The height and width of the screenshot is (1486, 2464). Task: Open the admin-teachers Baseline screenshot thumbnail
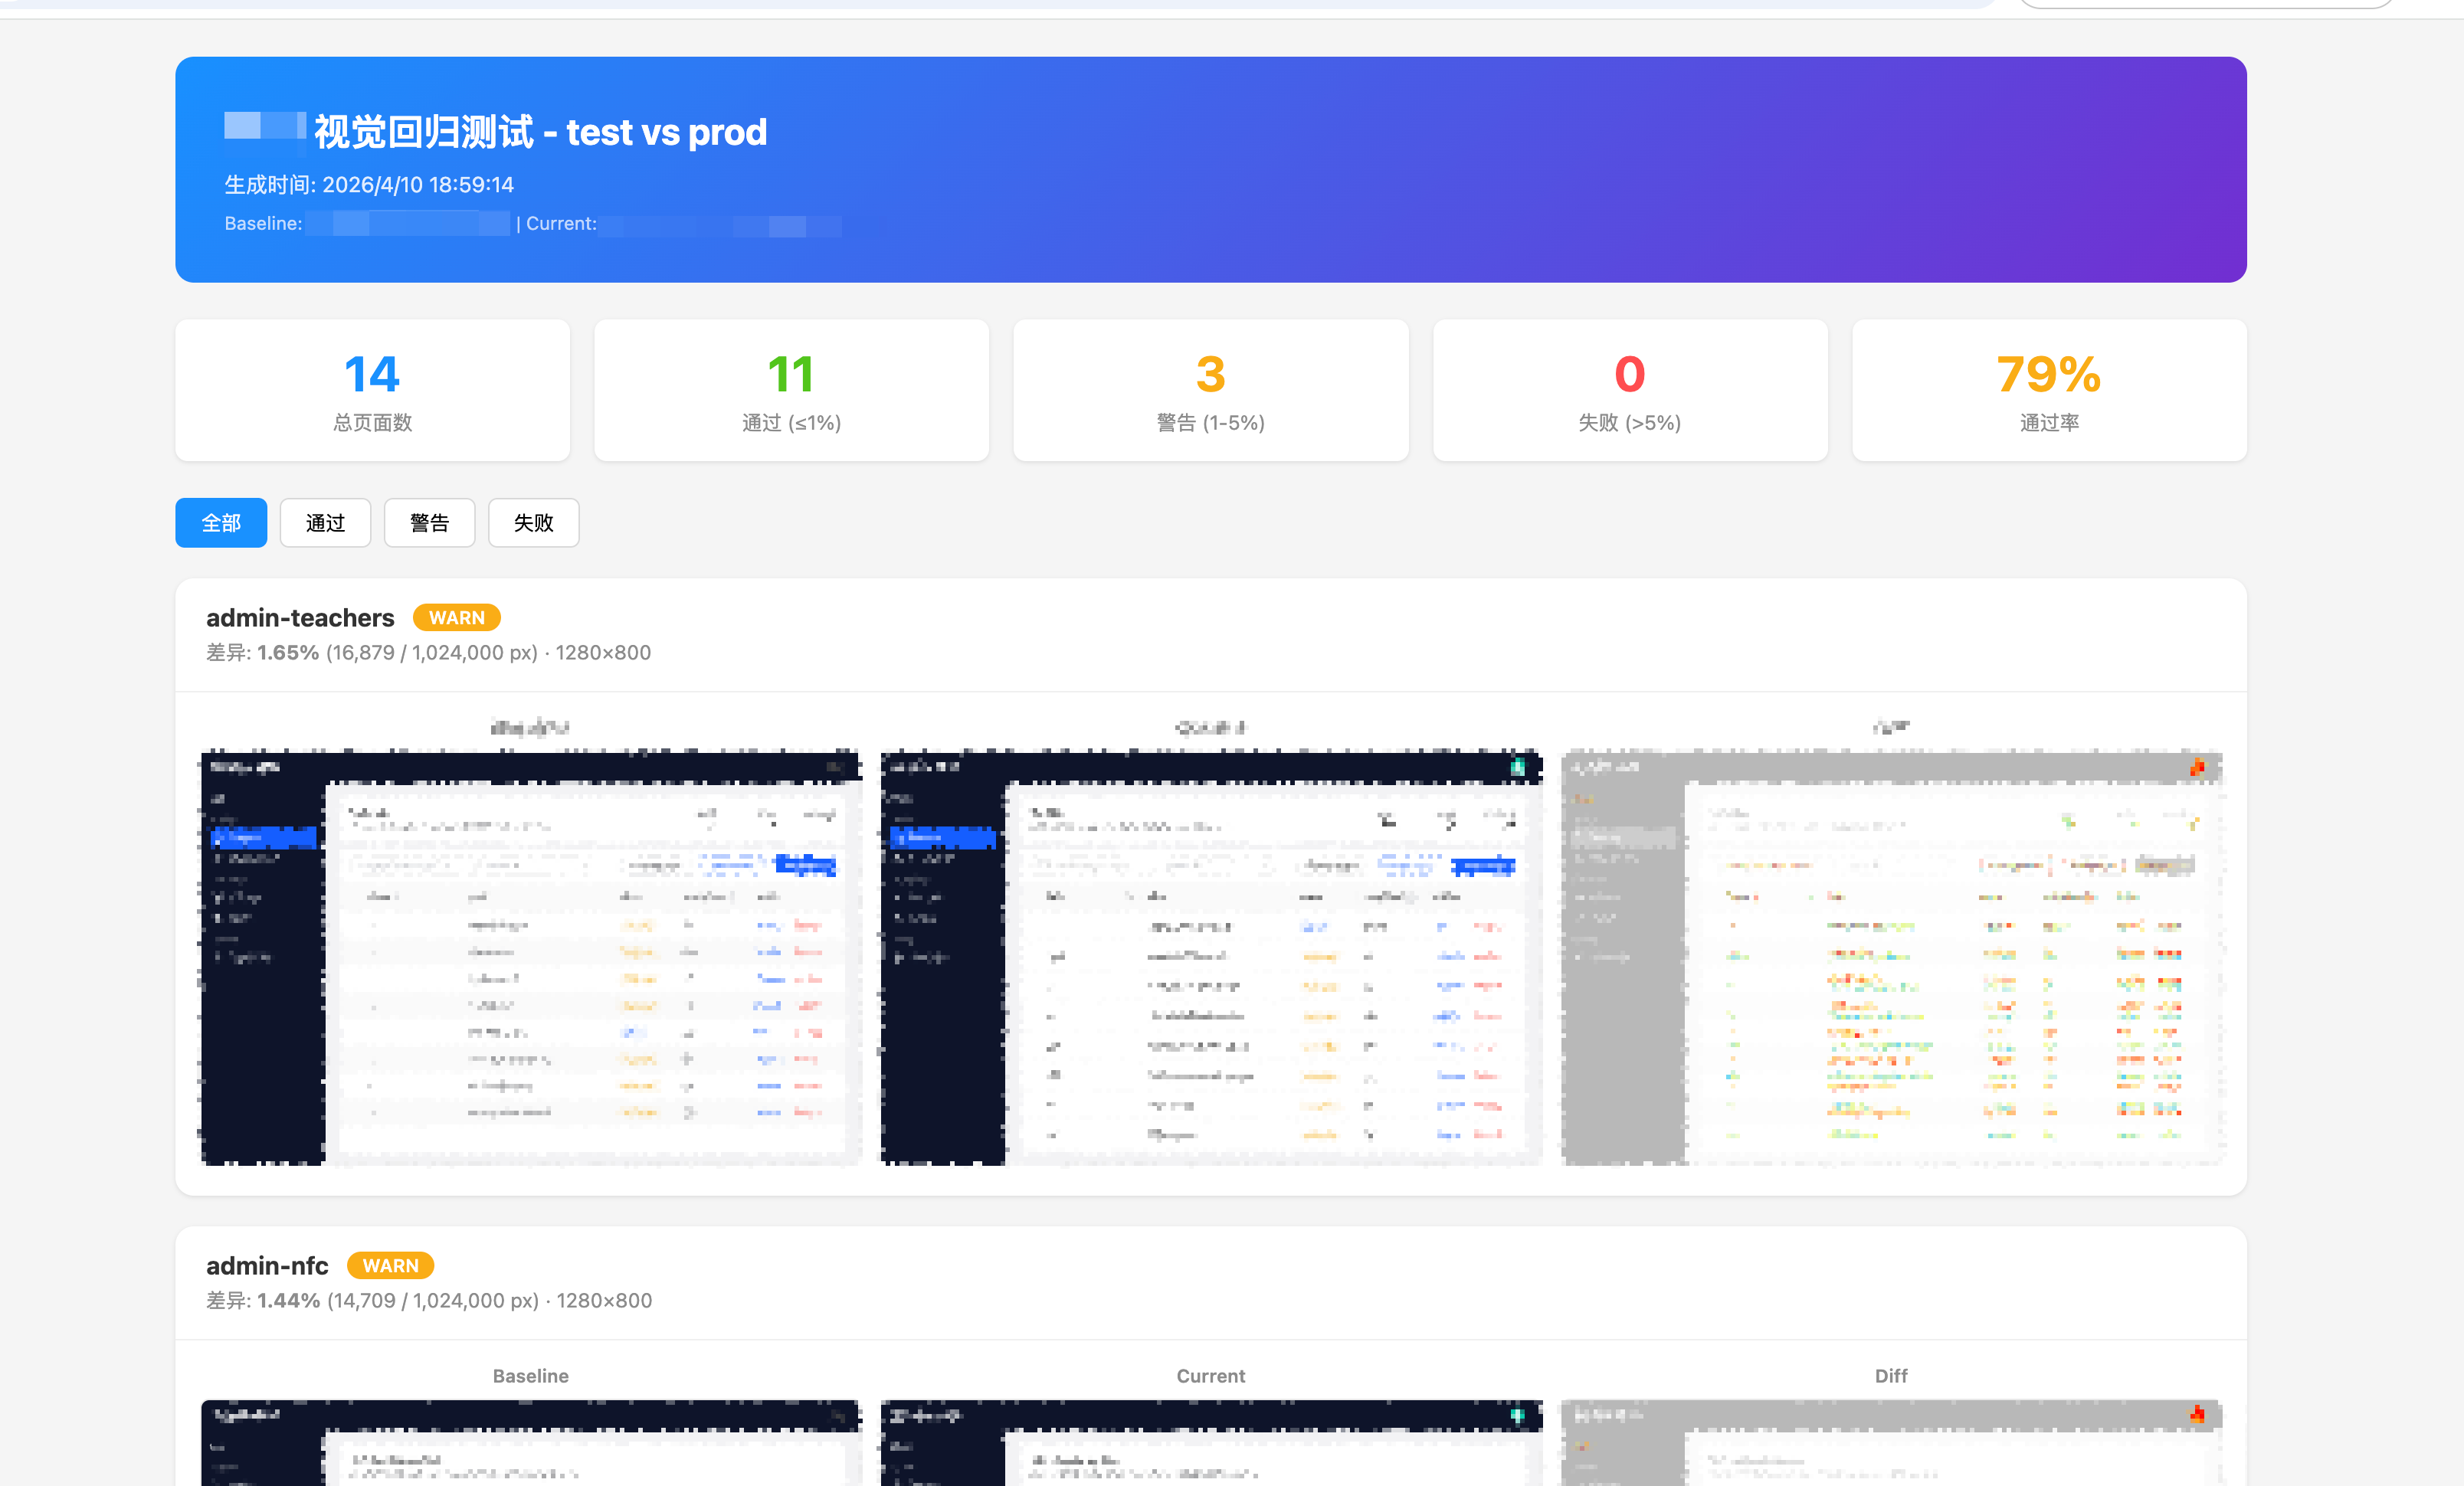click(531, 958)
